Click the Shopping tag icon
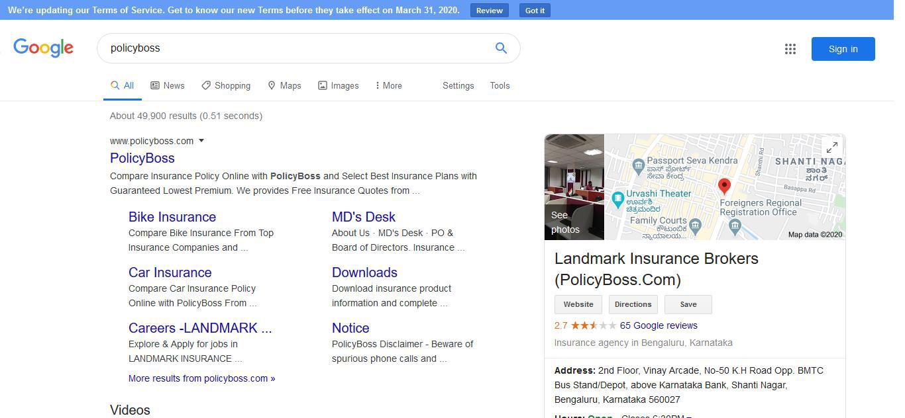This screenshot has width=905, height=418. [206, 85]
